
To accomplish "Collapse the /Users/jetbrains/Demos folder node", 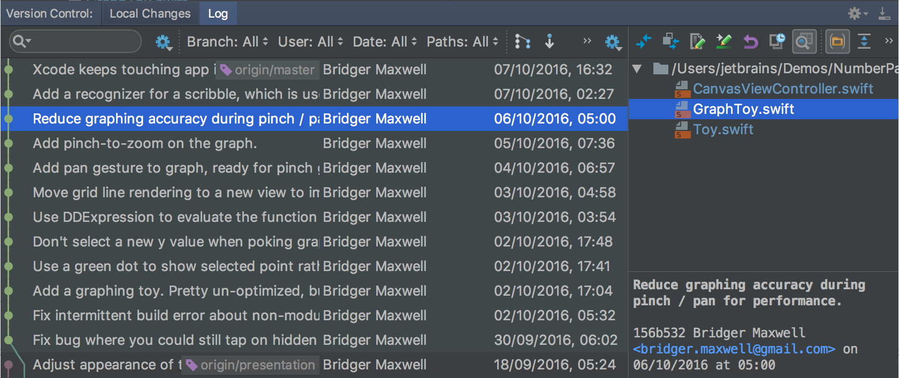I will [637, 68].
